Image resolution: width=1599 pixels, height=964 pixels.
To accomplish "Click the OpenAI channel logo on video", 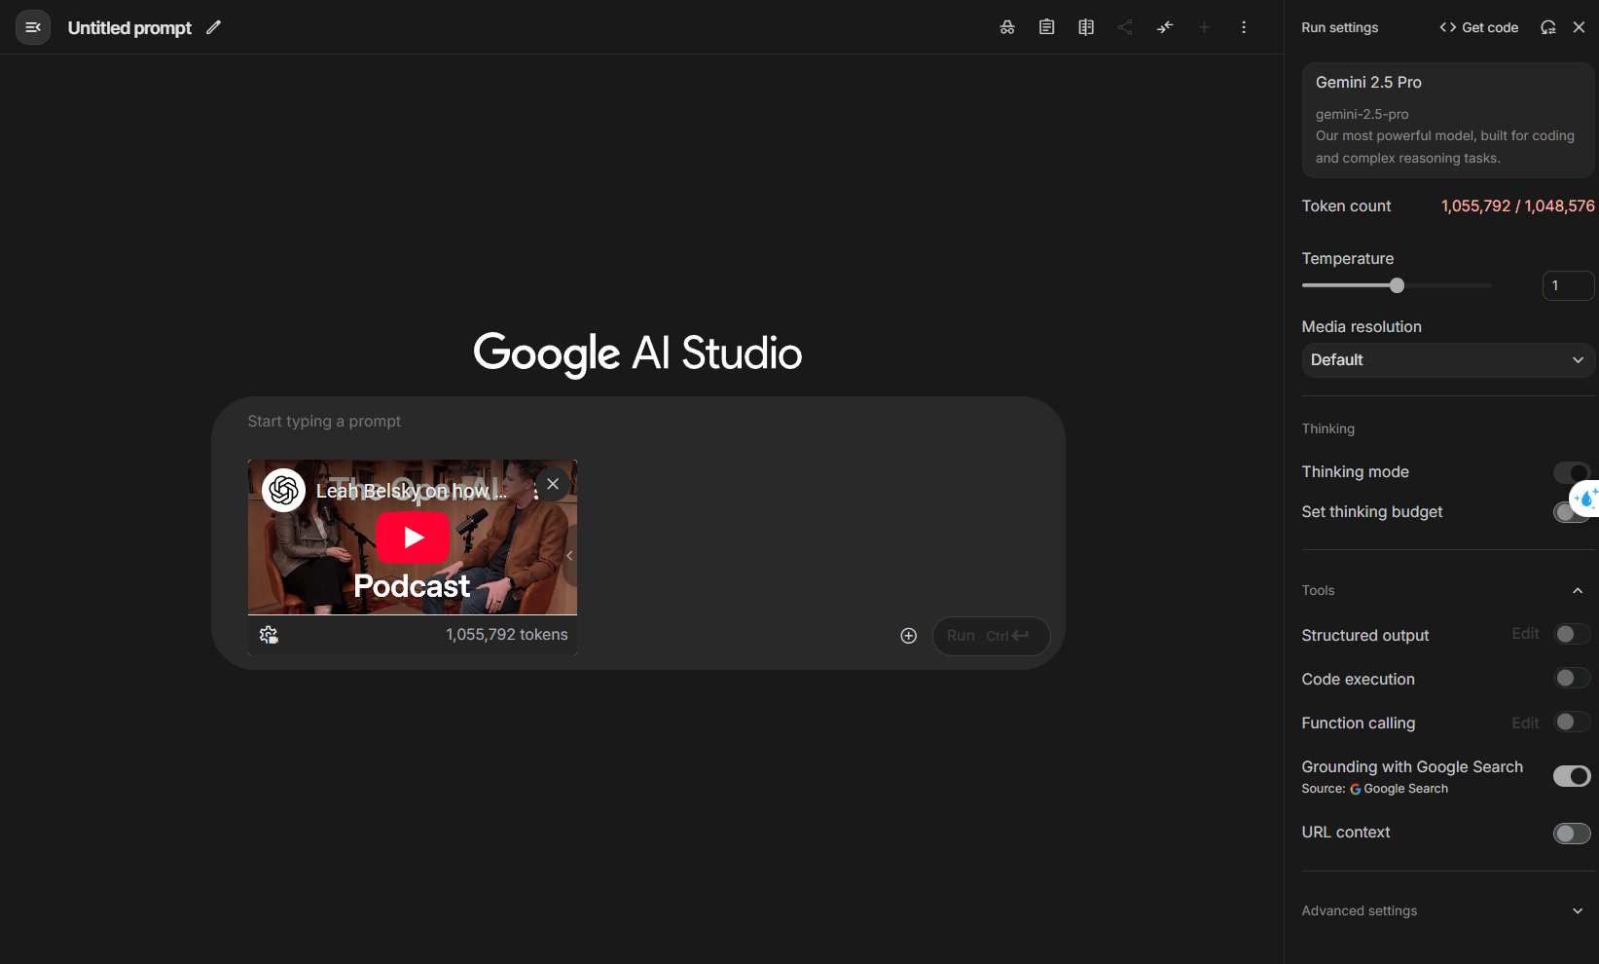I will point(283,491).
